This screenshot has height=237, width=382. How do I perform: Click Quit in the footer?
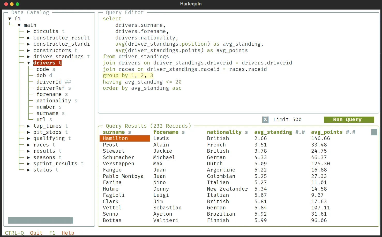click(x=36, y=233)
